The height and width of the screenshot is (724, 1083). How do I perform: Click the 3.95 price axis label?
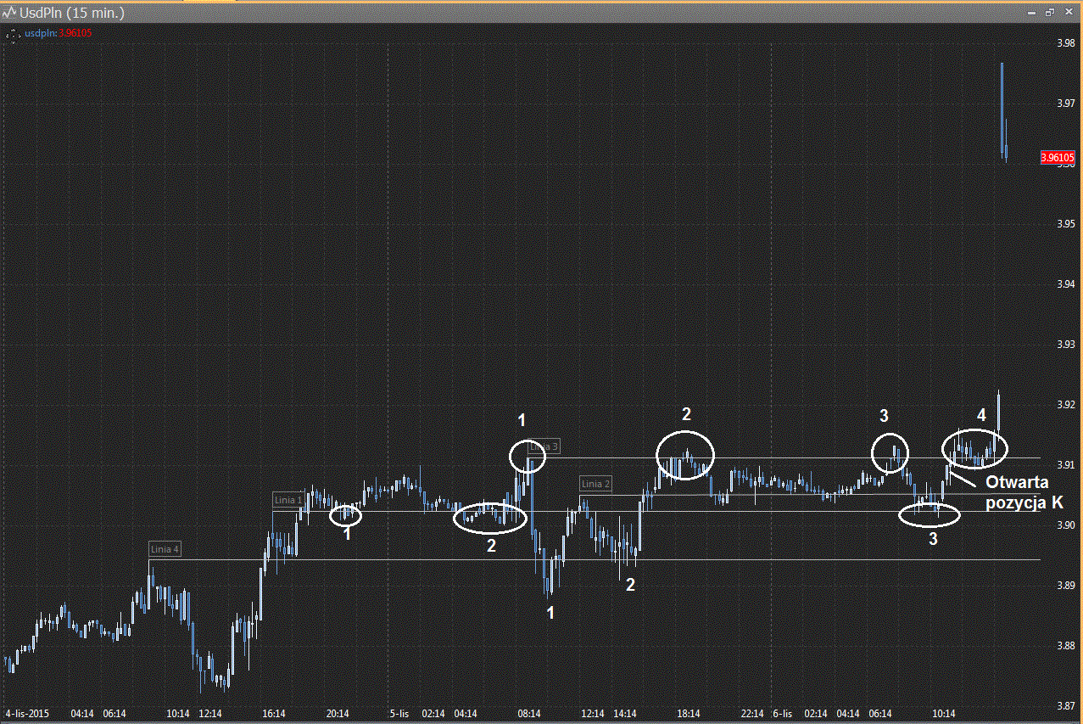(x=1065, y=224)
